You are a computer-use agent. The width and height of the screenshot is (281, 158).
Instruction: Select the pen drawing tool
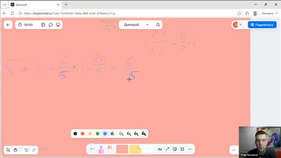92,148
